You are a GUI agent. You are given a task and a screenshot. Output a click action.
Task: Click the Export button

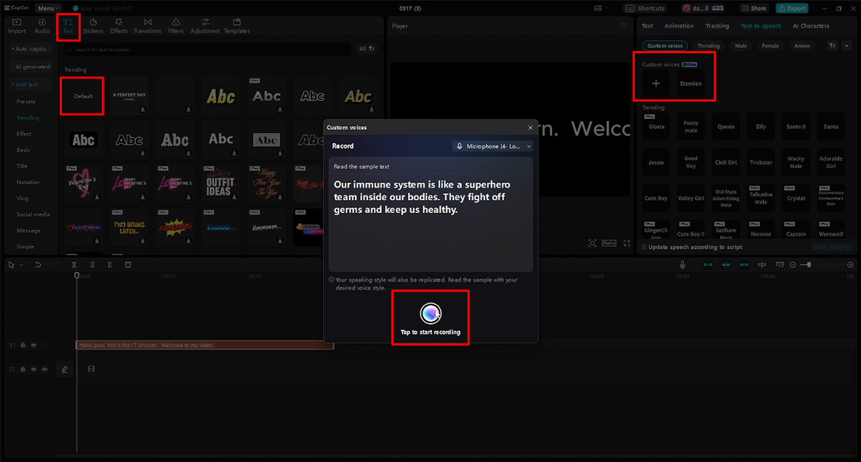(x=792, y=8)
